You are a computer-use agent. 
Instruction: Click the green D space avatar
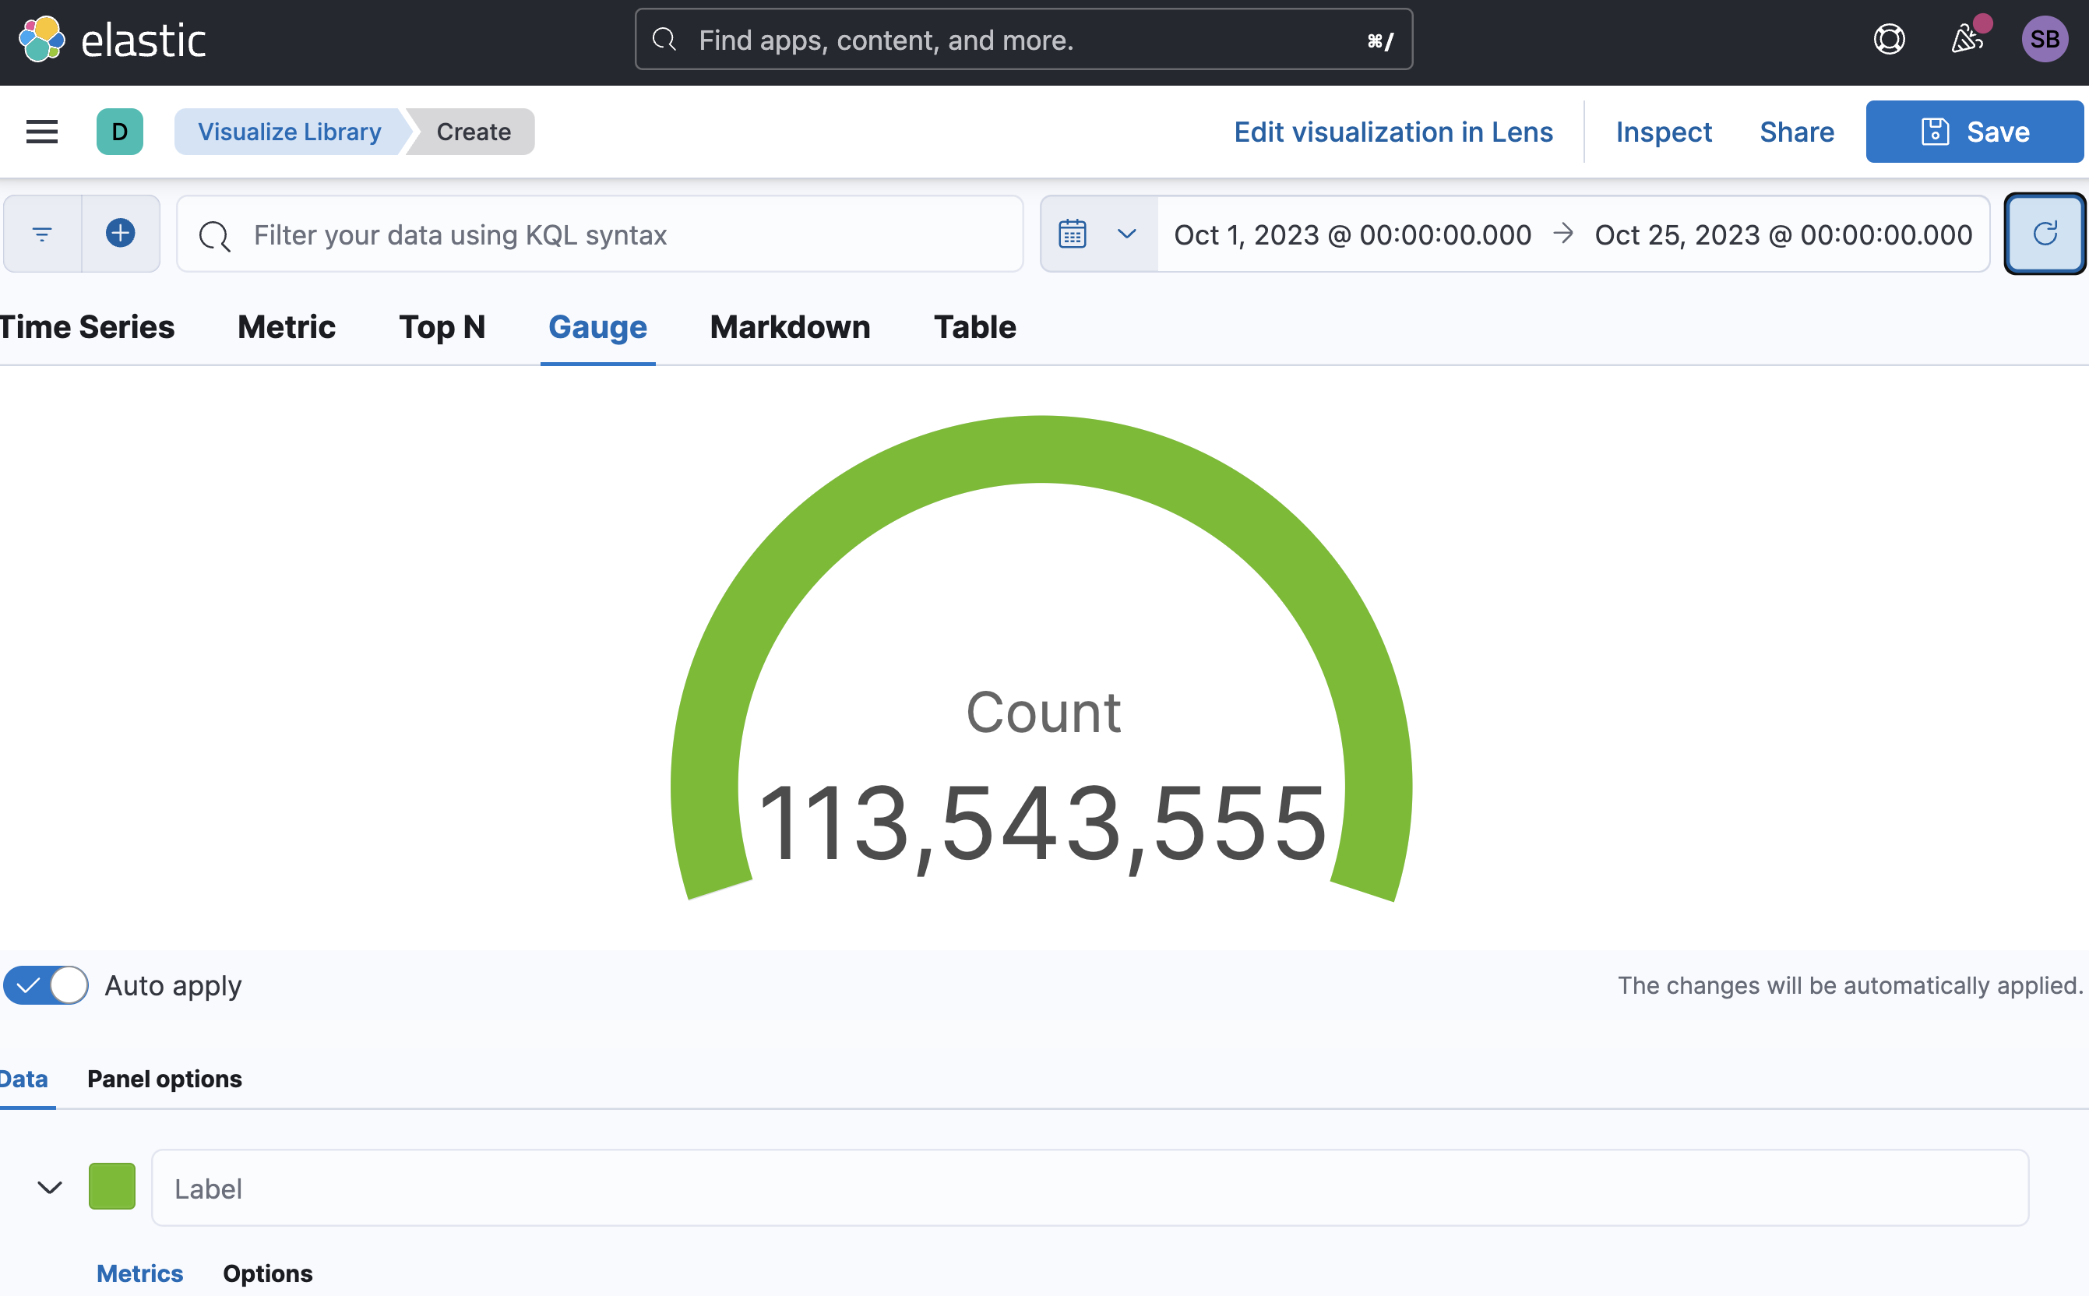tap(119, 132)
